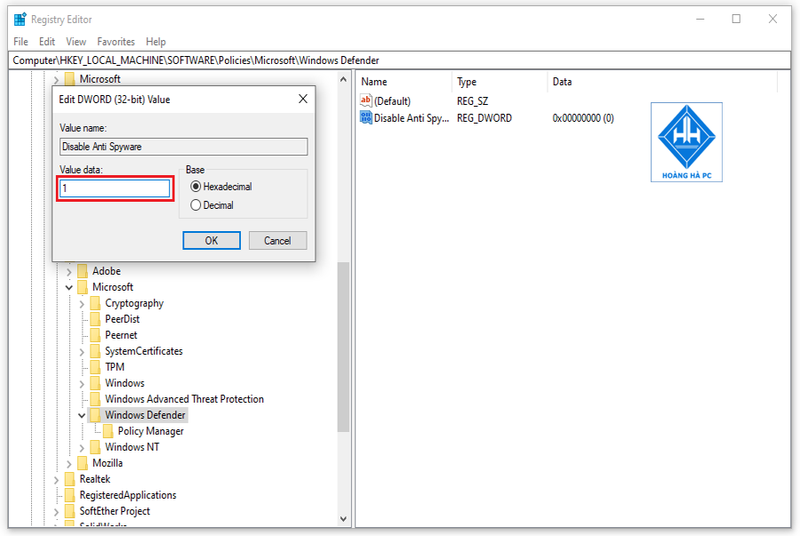Image resolution: width=800 pixels, height=536 pixels.
Task: Click the Registry Editor app icon in title bar
Action: point(20,20)
